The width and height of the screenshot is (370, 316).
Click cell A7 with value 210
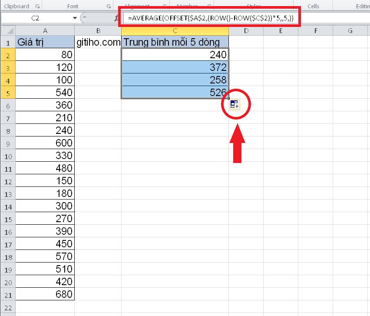(45, 117)
